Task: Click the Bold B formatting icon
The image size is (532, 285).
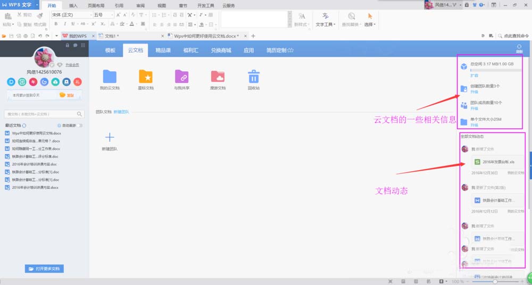Action: coord(56,24)
